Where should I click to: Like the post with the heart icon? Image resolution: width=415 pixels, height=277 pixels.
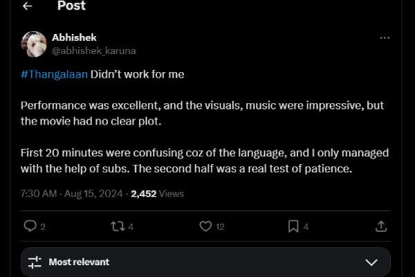point(205,226)
